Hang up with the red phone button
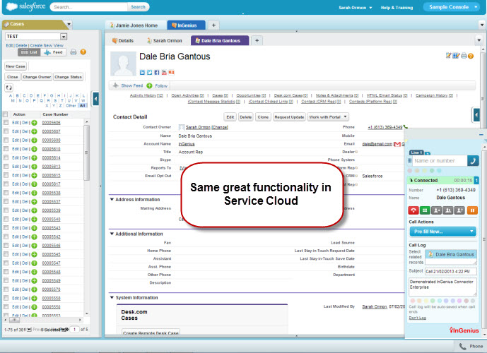 coord(413,210)
